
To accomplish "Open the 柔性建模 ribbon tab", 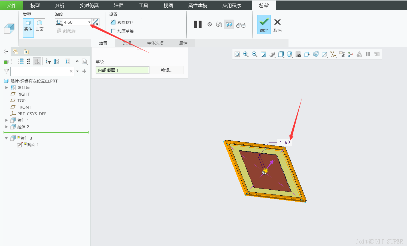I will click(198, 5).
